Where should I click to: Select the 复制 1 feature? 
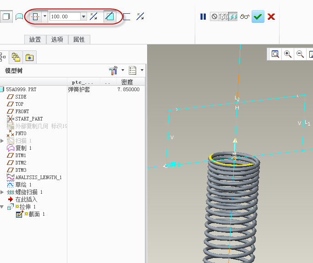(23, 148)
